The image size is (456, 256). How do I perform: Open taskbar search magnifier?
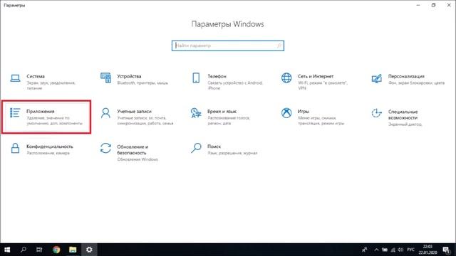point(24,250)
